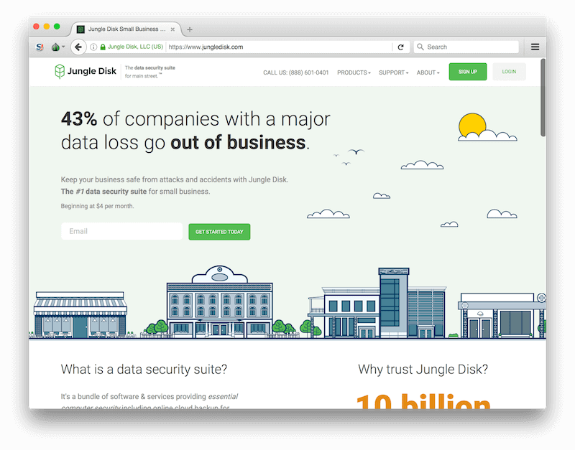Expand the Support dropdown menu
The width and height of the screenshot is (575, 450).
pos(393,72)
